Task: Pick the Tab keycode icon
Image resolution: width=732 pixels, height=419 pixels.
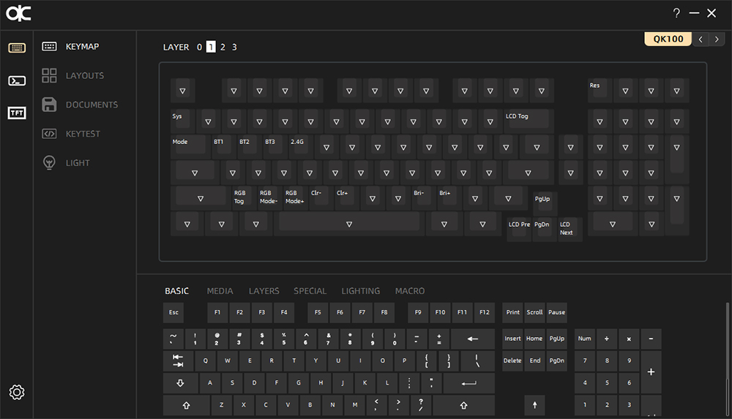Action: point(178,361)
